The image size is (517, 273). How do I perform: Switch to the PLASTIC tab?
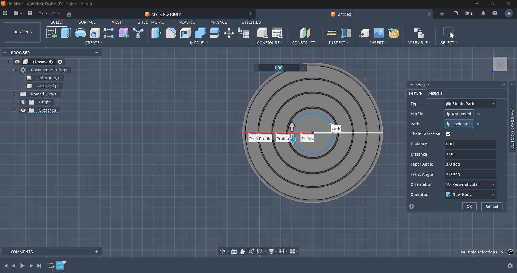click(x=187, y=22)
